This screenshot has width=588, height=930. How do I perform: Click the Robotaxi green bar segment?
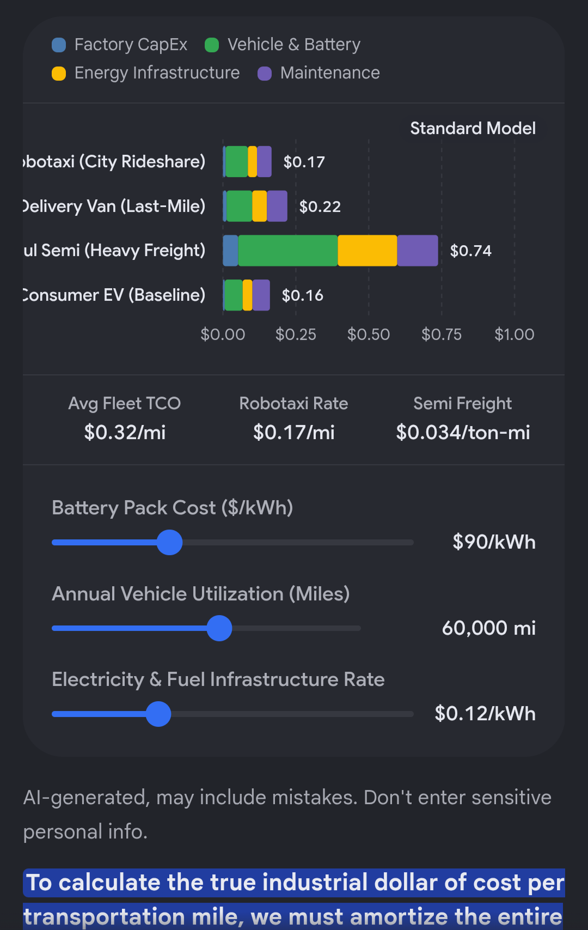[x=237, y=162]
